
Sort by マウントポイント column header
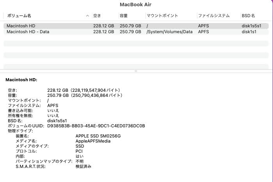pyautogui.click(x=162, y=16)
